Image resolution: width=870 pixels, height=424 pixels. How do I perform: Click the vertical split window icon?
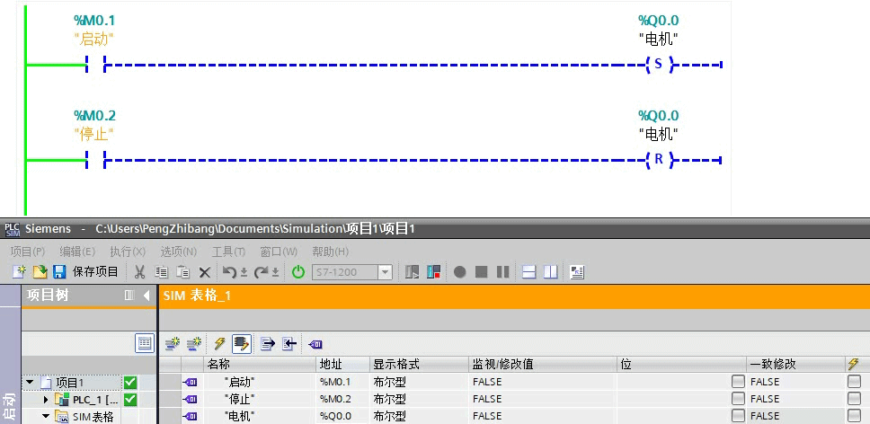point(550,272)
